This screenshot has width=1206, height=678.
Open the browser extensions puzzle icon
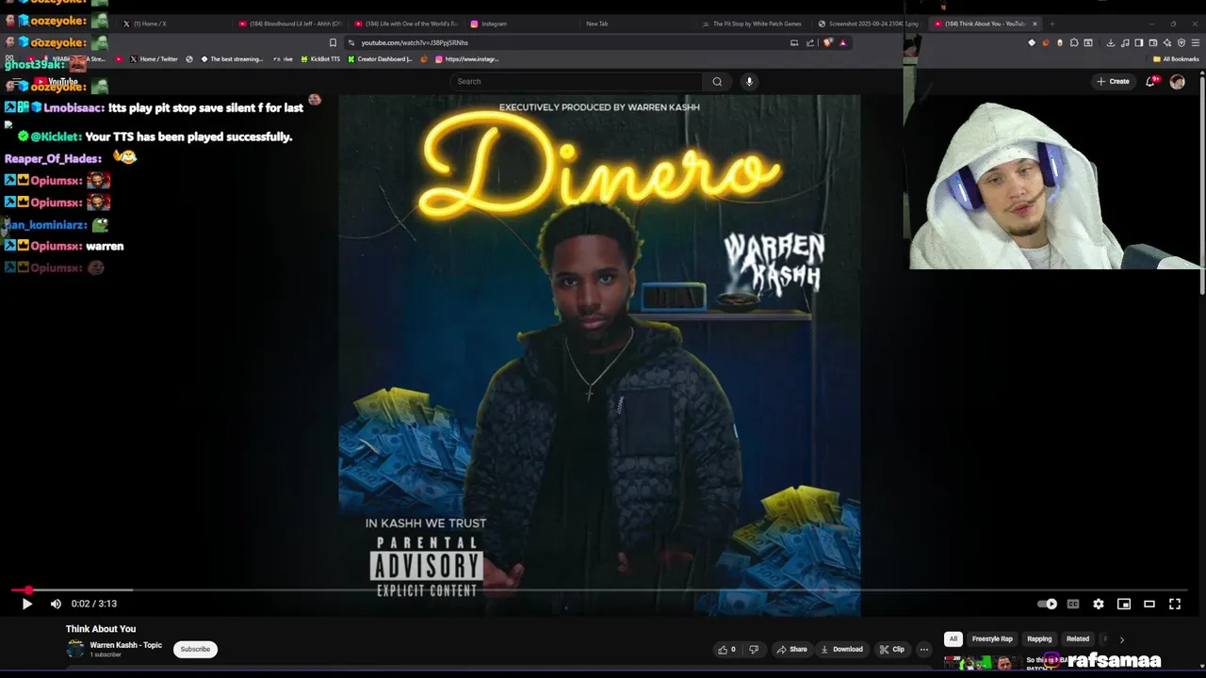coord(1074,42)
